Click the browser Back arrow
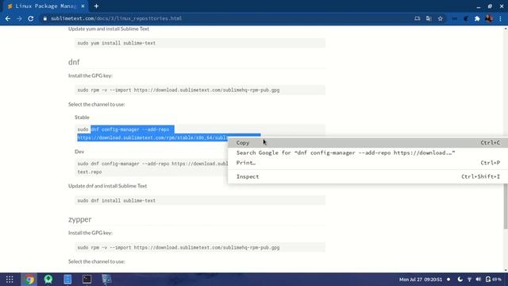This screenshot has width=508, height=286. coord(8,19)
